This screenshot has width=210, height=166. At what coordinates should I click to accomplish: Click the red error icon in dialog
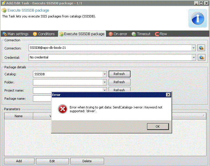click(62, 109)
